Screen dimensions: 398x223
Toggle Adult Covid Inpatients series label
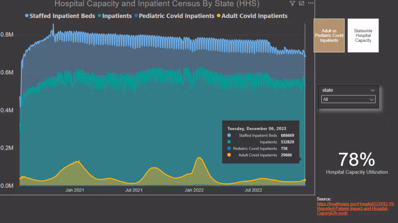point(255,16)
